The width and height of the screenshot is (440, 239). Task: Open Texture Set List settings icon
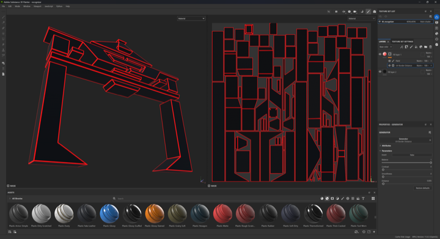tap(430, 17)
